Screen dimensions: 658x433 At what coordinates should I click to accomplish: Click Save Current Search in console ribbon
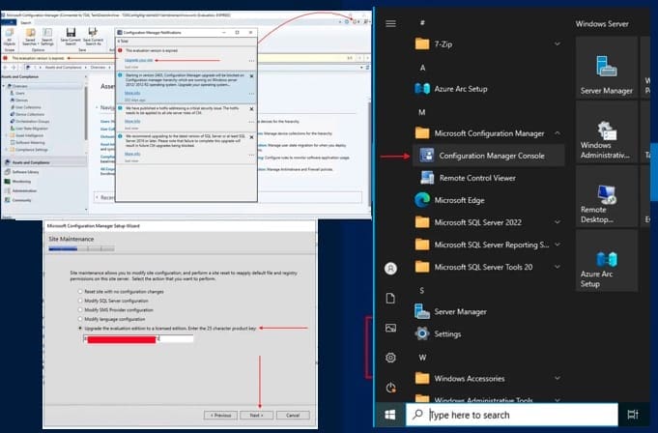click(71, 36)
